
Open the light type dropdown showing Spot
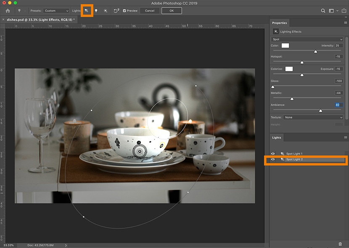point(307,39)
